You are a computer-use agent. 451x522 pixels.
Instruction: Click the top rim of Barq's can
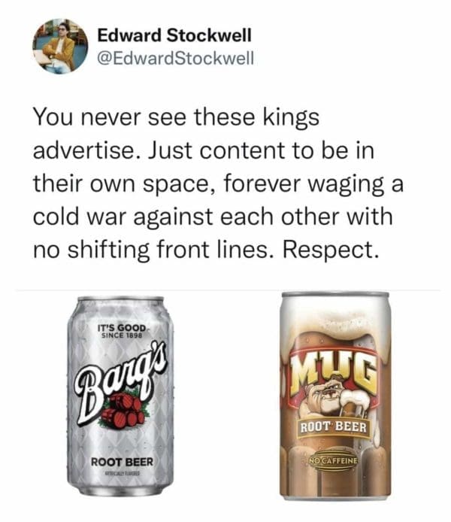point(121,299)
